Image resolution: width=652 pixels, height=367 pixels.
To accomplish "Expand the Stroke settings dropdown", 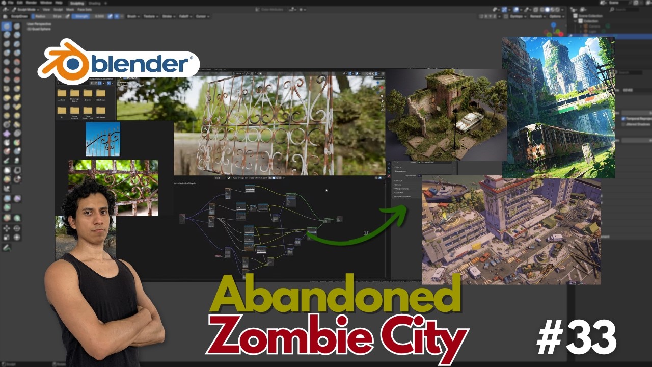I will click(169, 16).
